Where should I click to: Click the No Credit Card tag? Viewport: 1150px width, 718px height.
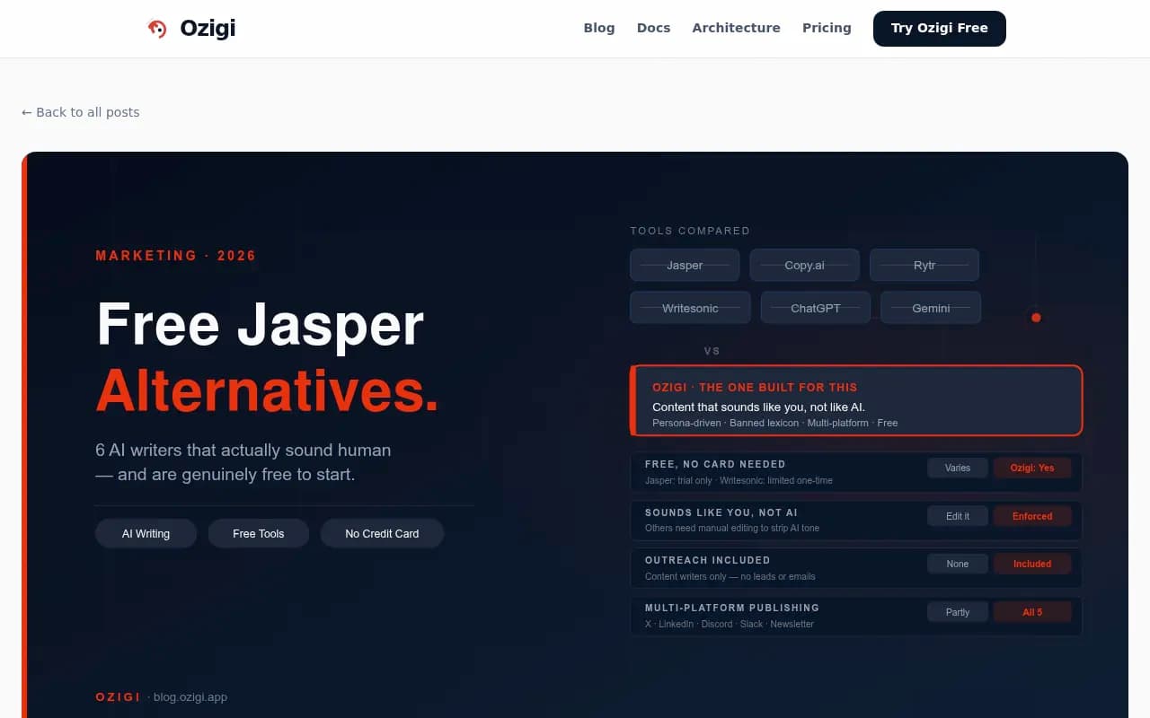coord(382,533)
